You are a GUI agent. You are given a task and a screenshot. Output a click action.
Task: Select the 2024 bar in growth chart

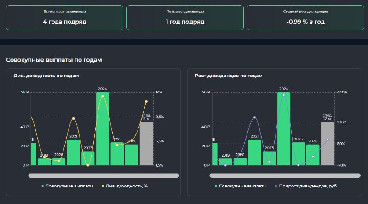point(284,128)
